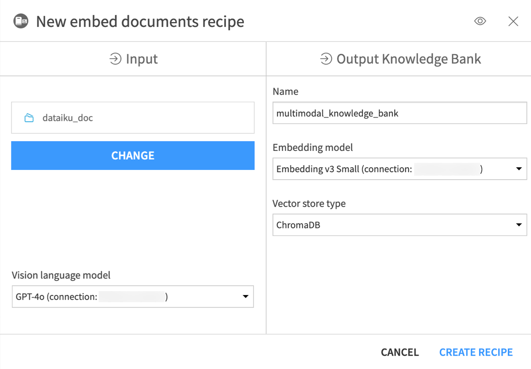Viewport: 531px width, 369px height.
Task: Close the New embed documents recipe dialog
Action: (x=513, y=21)
